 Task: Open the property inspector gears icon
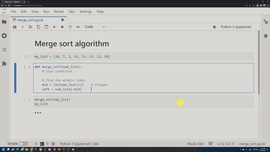(x=266, y=22)
